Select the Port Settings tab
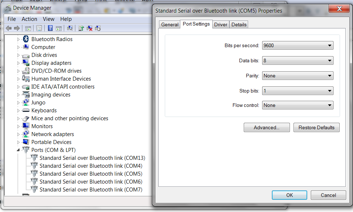 196,24
